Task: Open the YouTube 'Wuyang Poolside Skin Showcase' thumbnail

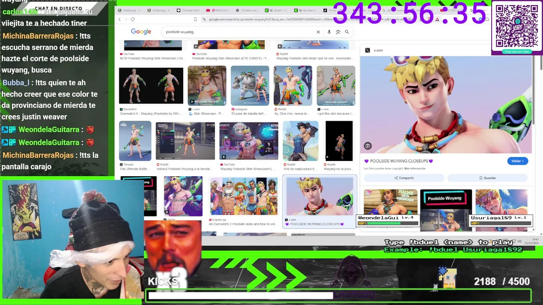Action: [249, 141]
